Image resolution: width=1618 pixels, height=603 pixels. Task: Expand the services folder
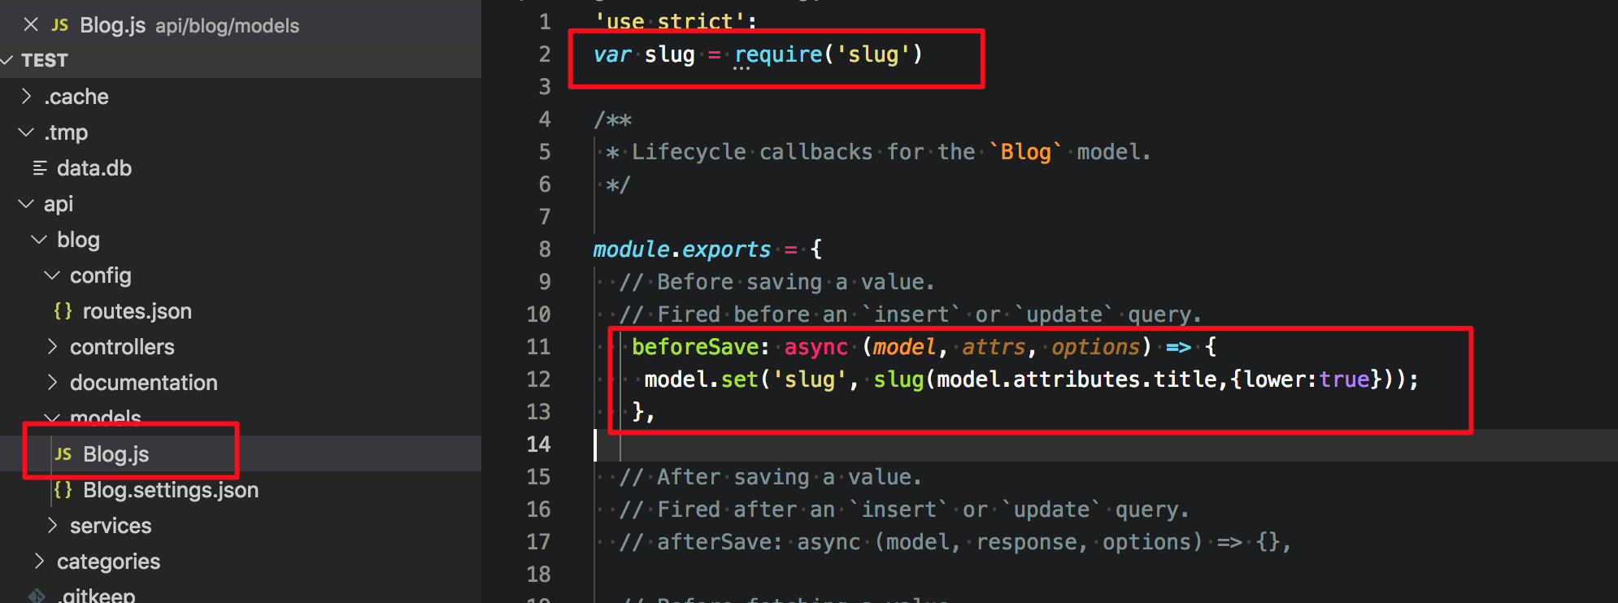tap(52, 525)
